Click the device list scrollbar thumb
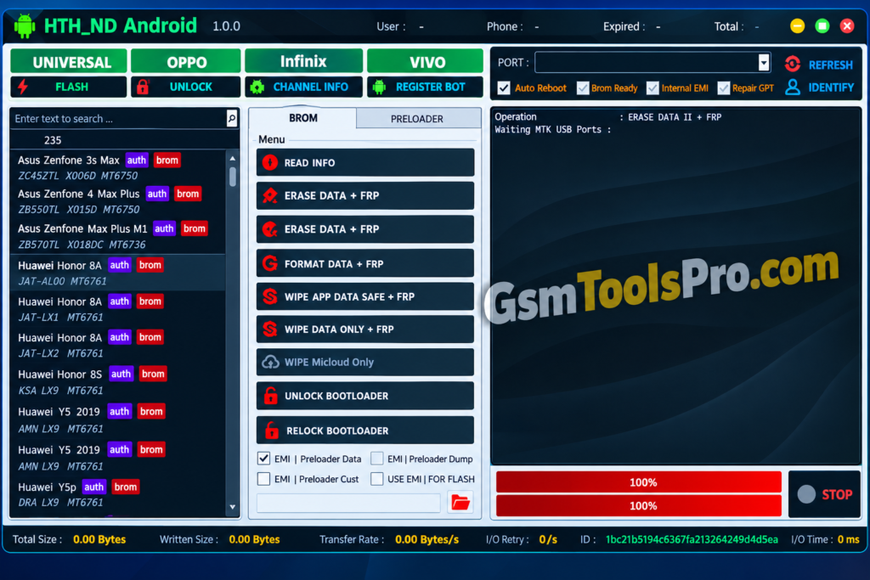Image resolution: width=870 pixels, height=580 pixels. (233, 177)
